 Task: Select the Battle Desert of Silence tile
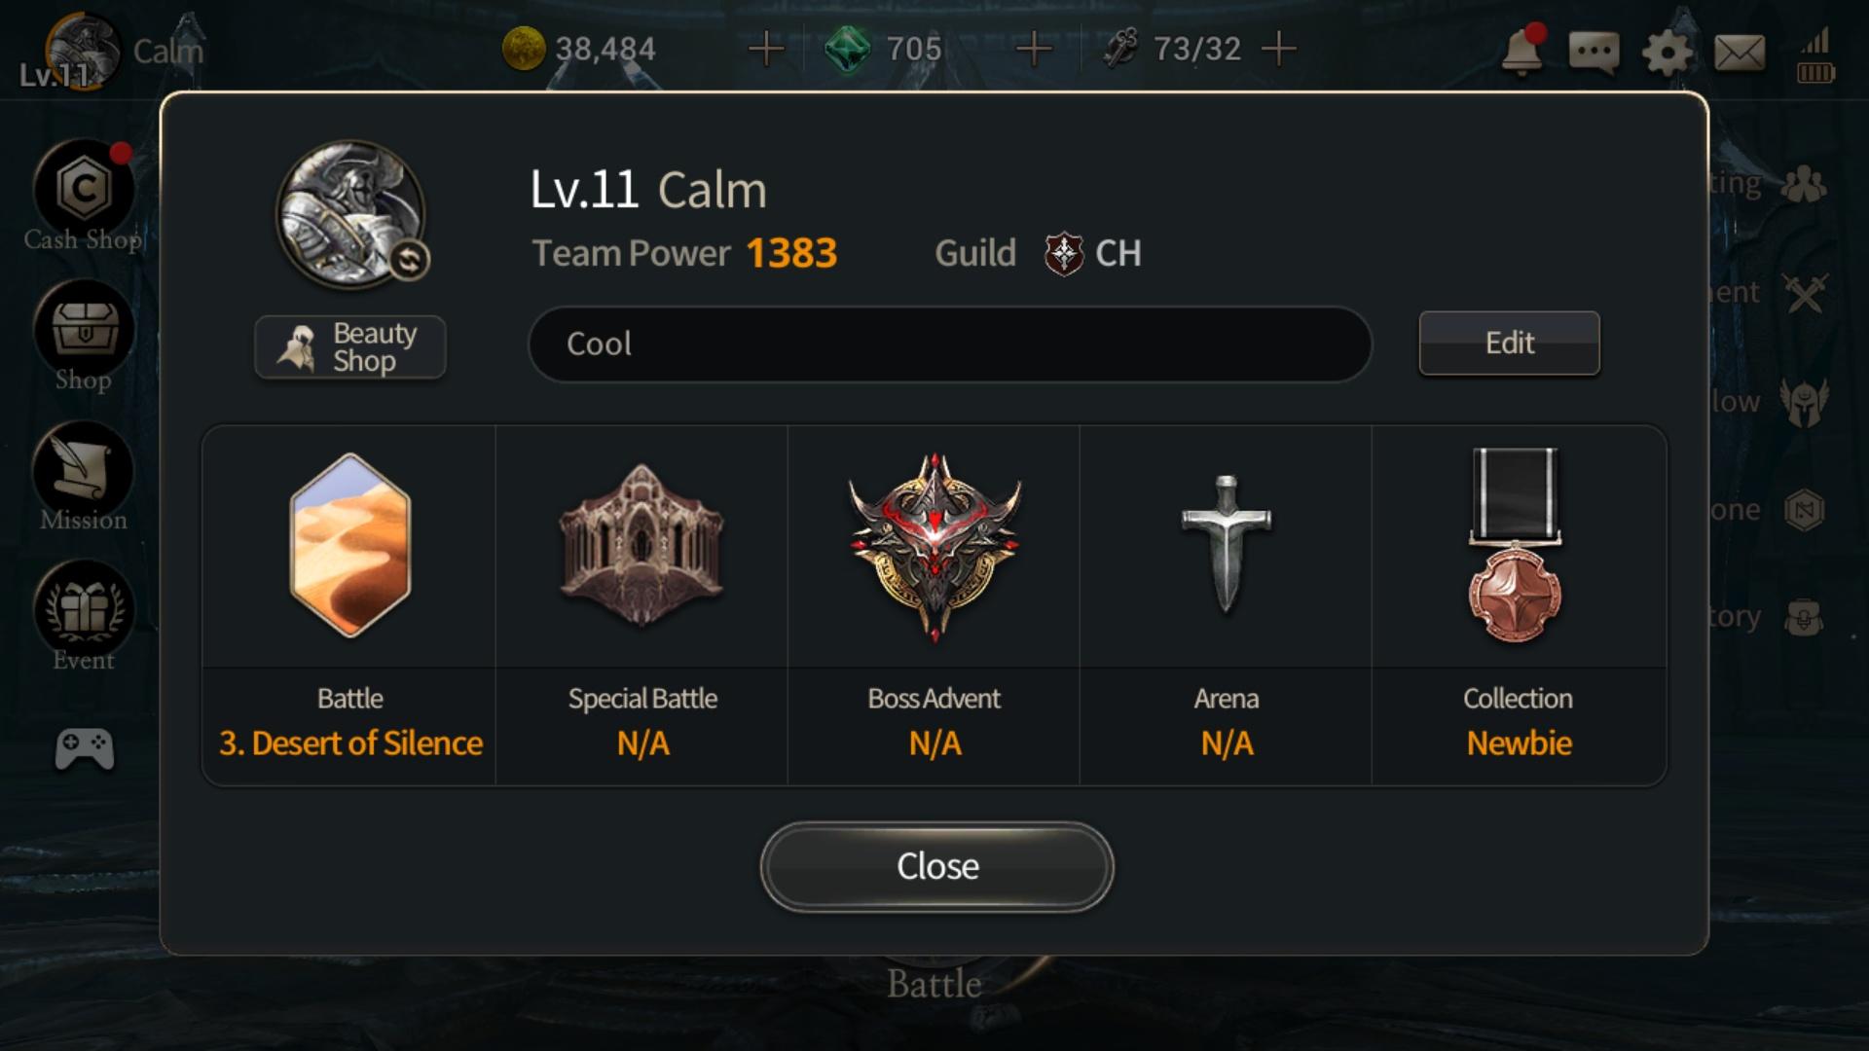point(349,604)
